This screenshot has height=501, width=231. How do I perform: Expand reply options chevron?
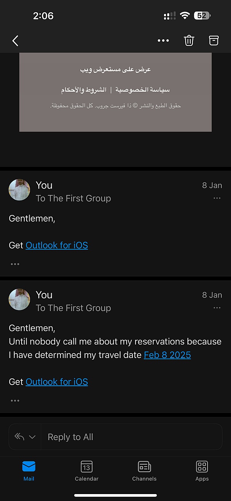coord(32,437)
